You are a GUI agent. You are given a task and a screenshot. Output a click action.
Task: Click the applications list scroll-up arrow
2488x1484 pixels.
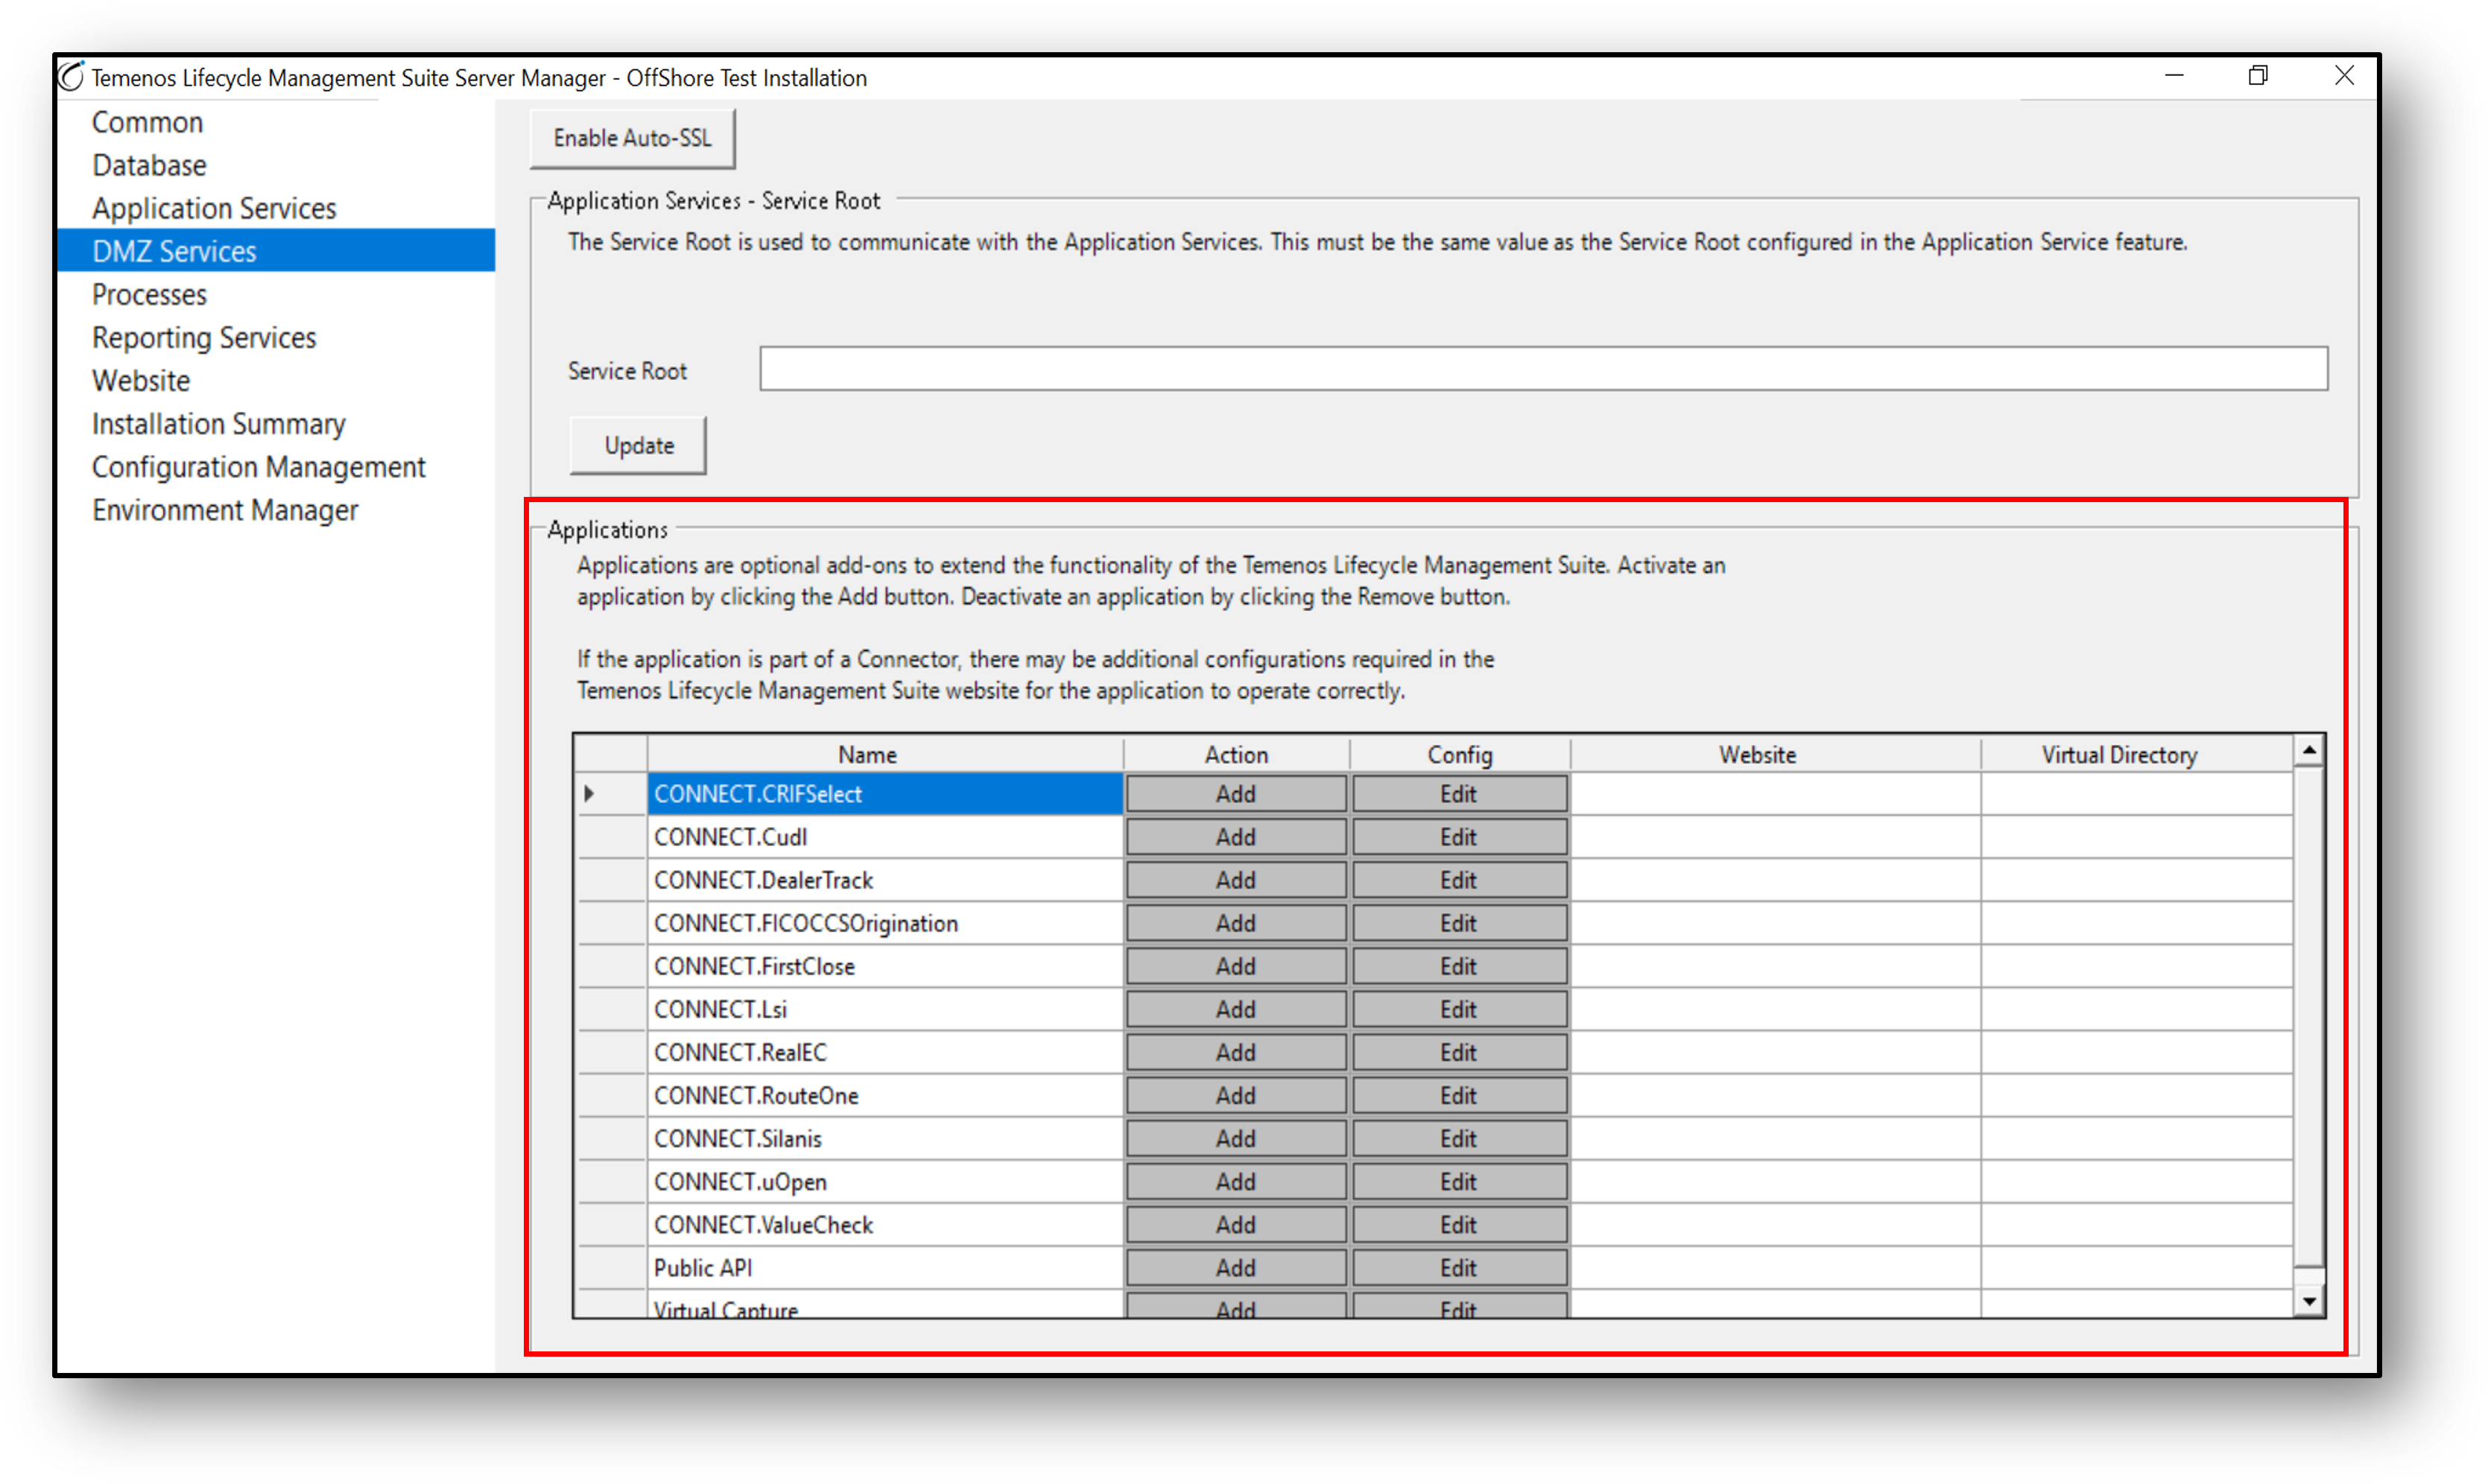(x=2309, y=750)
